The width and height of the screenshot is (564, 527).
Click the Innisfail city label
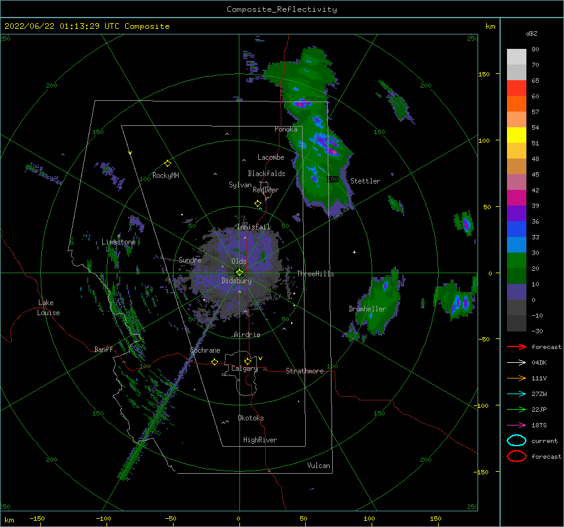(254, 227)
